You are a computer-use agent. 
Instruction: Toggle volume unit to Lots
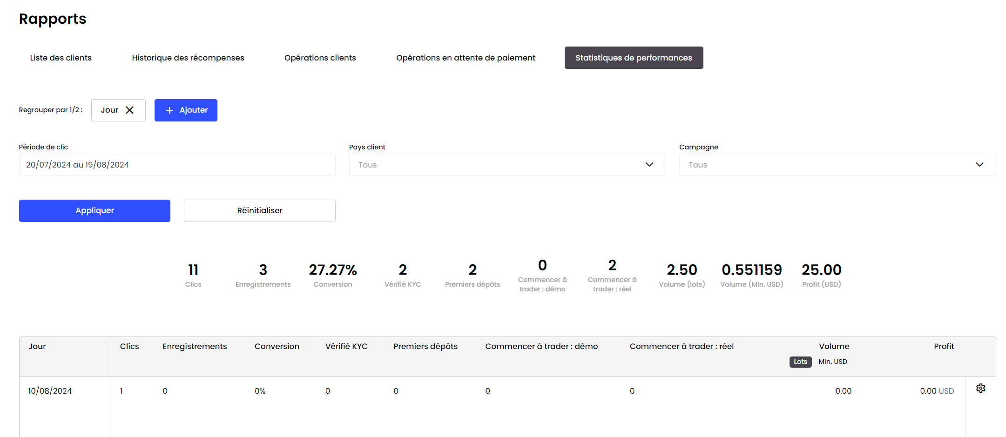point(800,362)
